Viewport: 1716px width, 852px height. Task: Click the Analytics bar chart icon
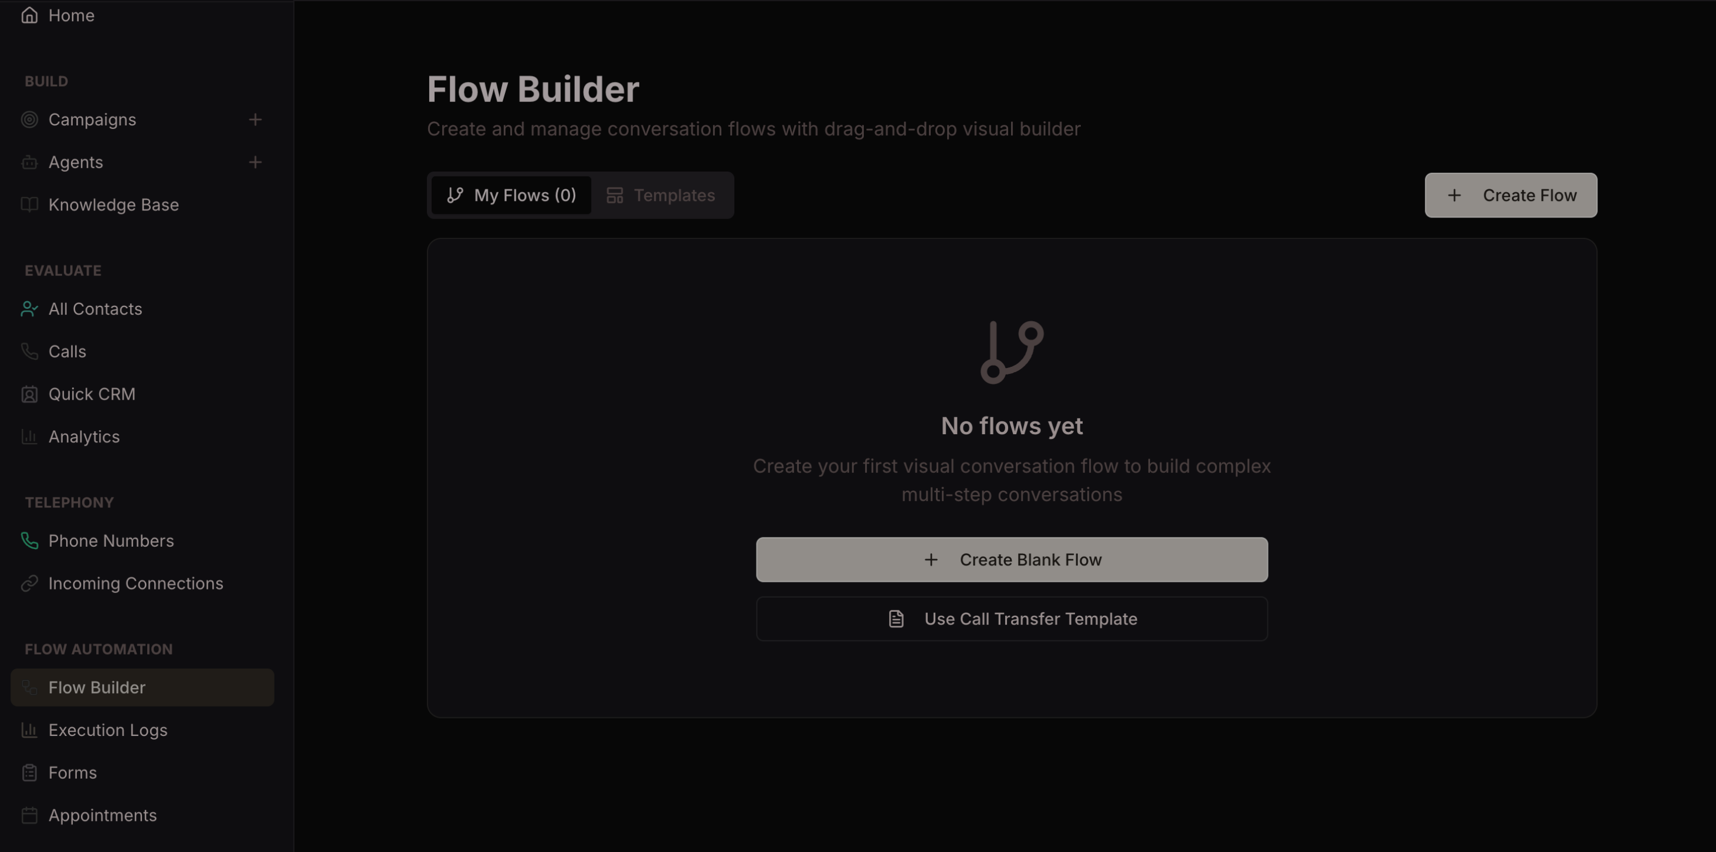(x=29, y=437)
